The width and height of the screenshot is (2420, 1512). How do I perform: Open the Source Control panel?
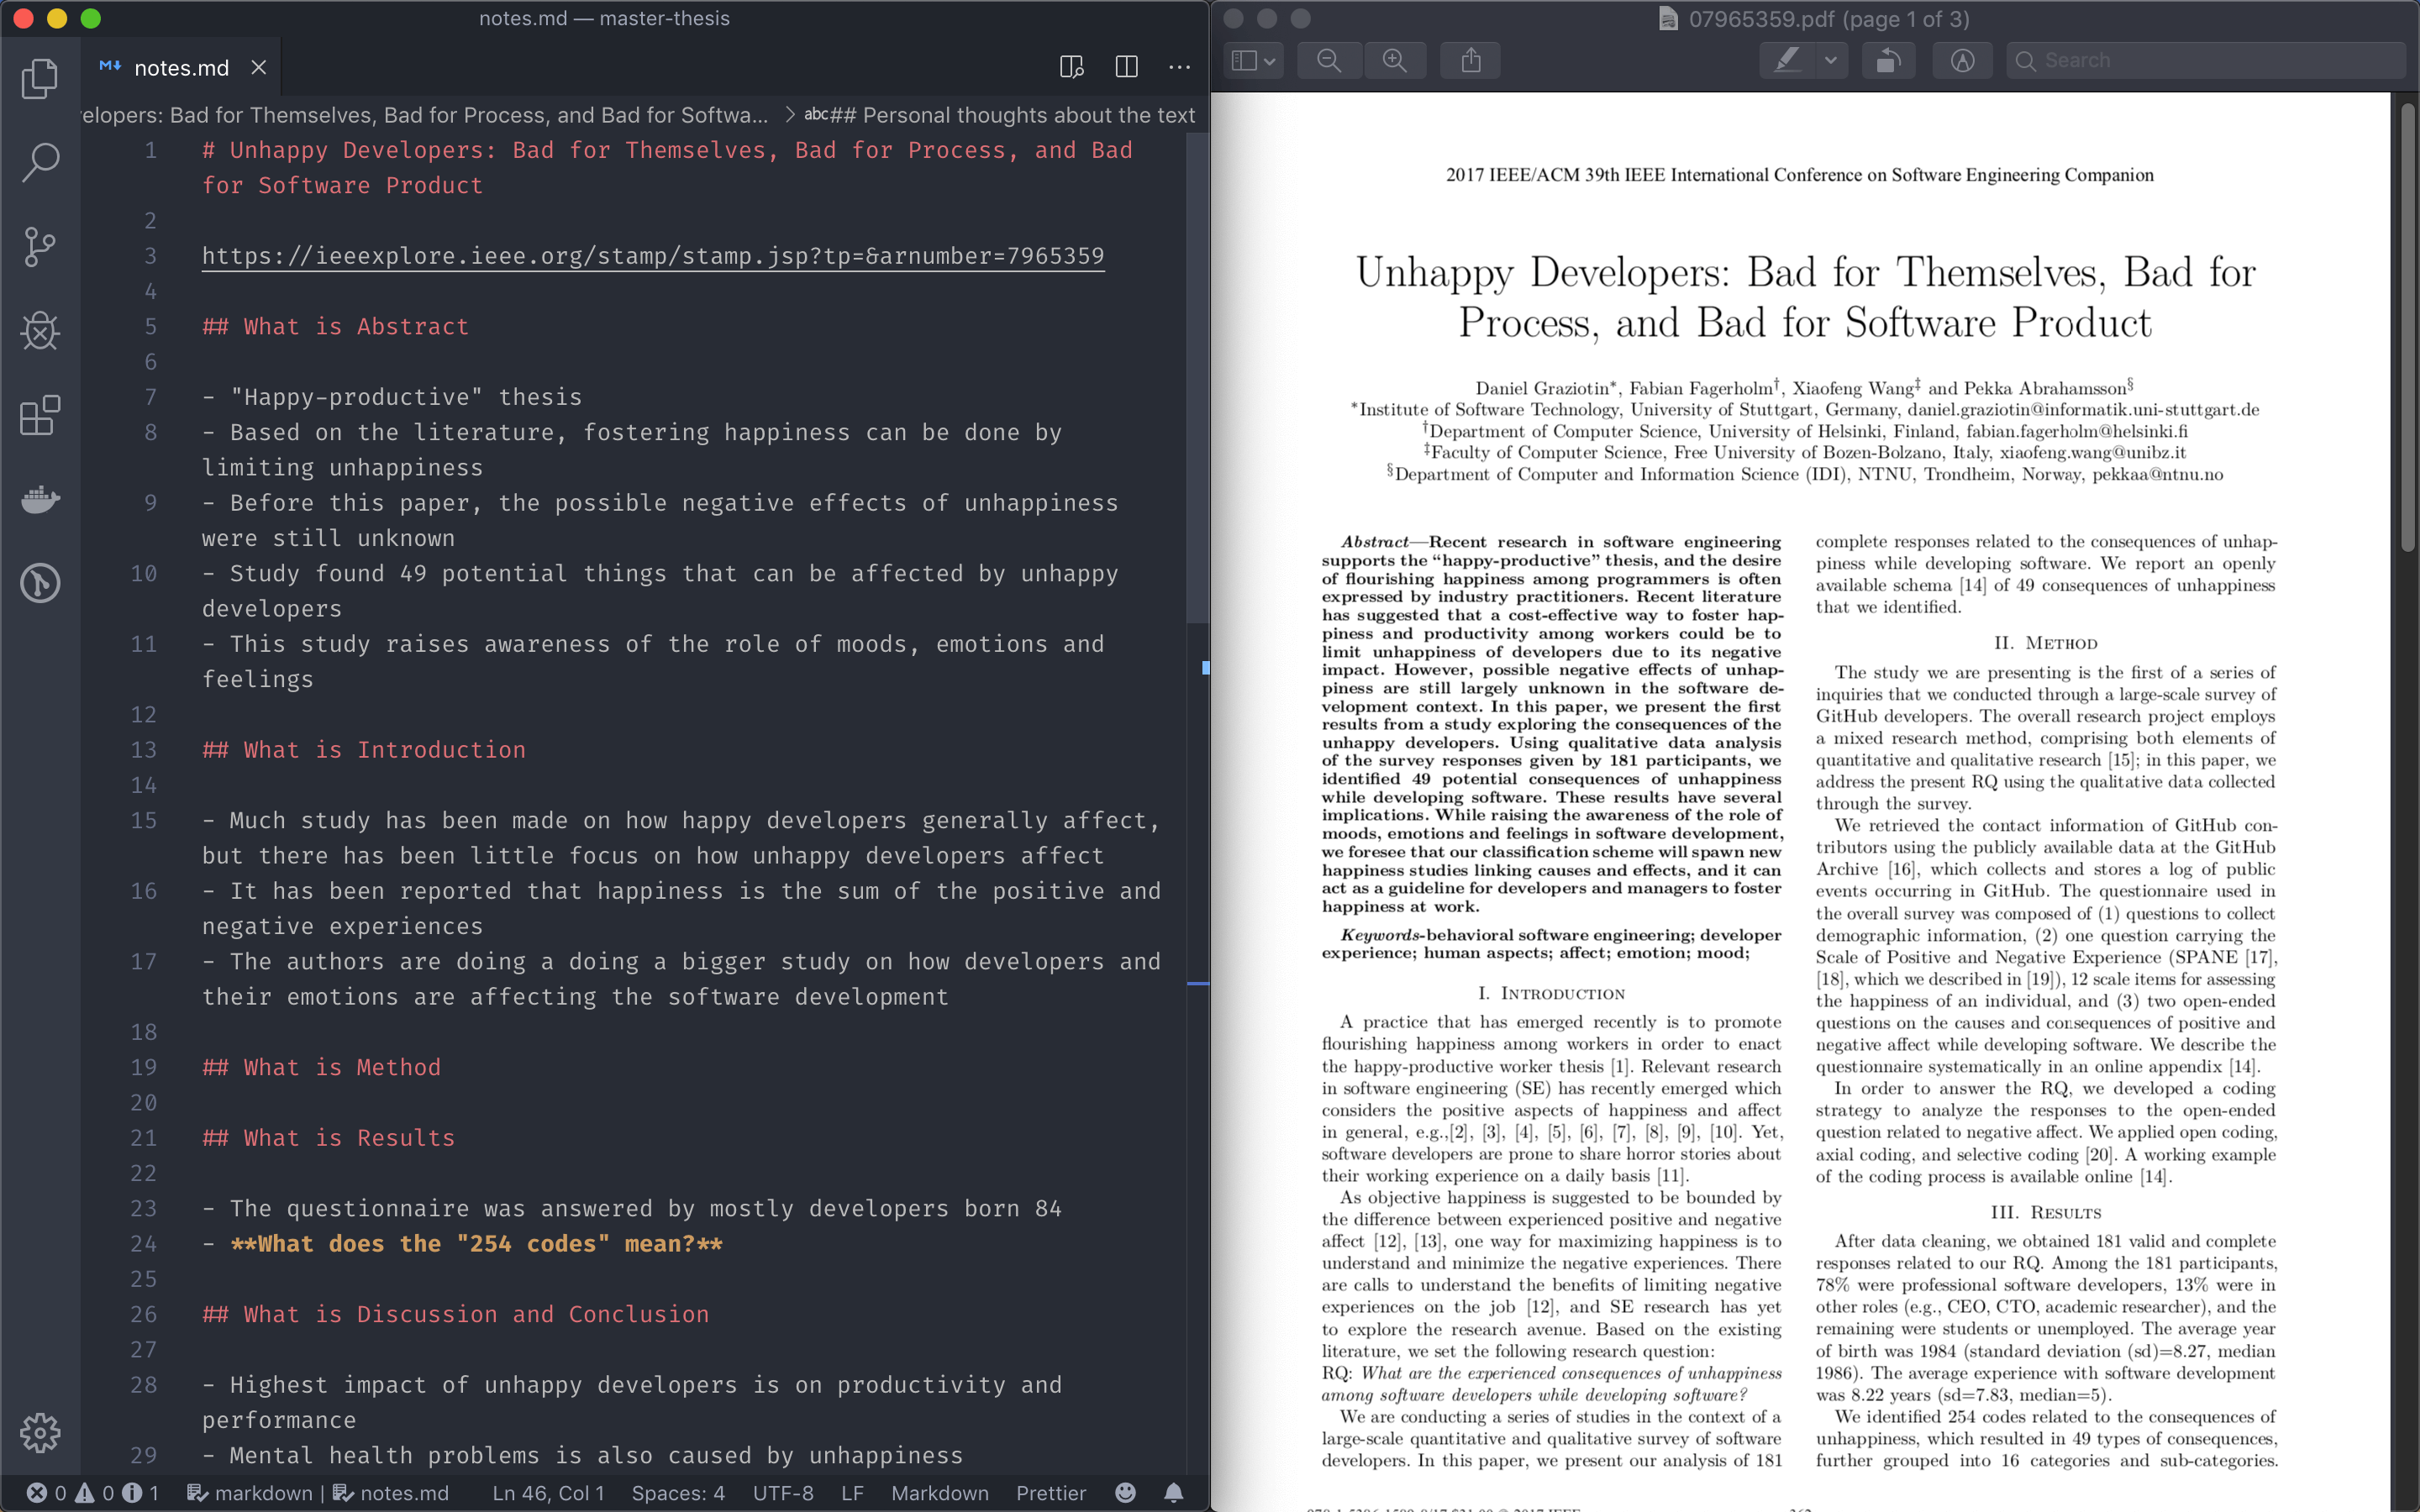(40, 247)
